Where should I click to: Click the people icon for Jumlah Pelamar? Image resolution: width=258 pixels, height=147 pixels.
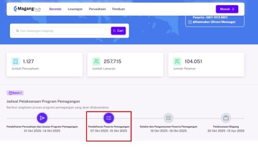(x=177, y=61)
